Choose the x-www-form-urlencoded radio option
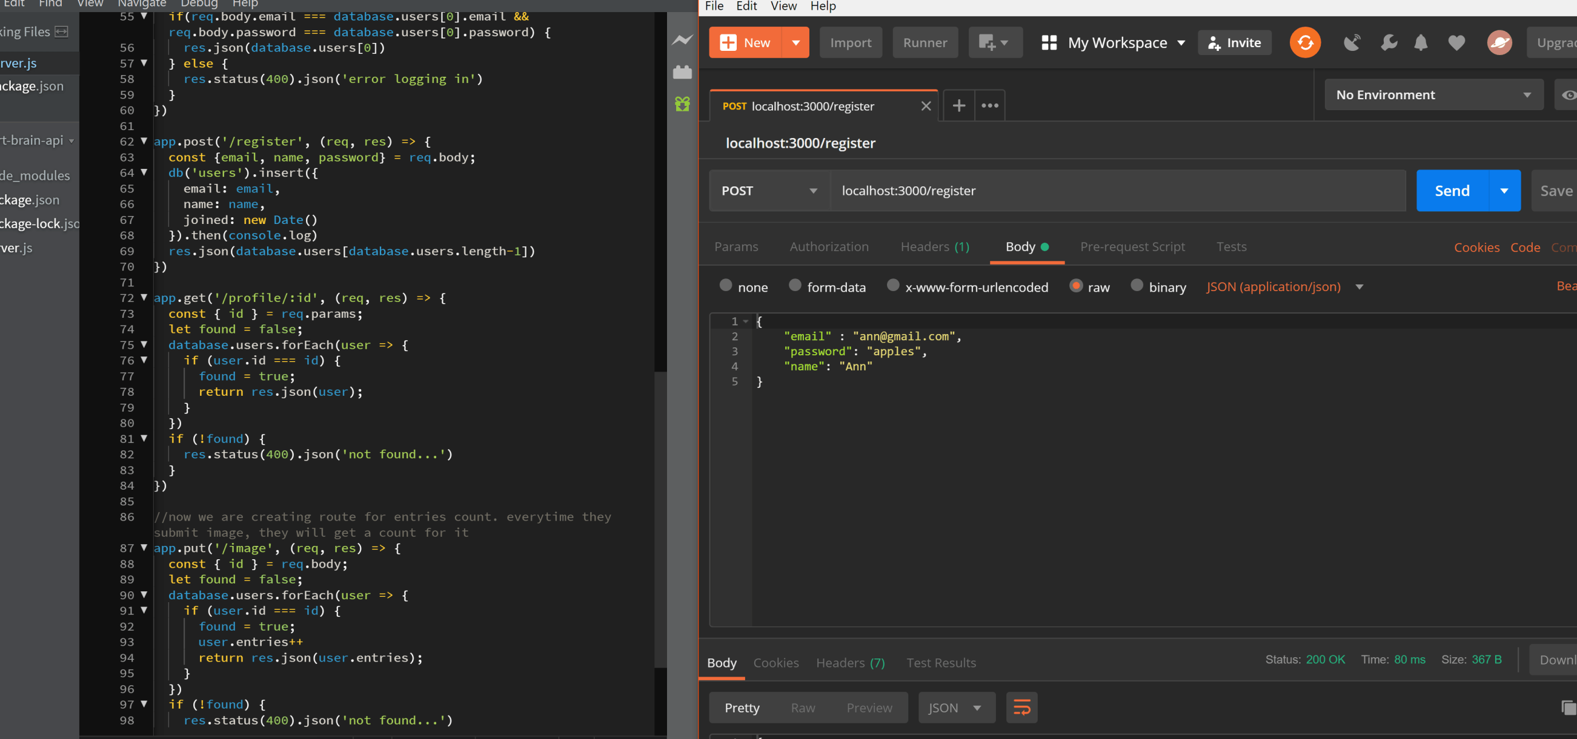This screenshot has height=739, width=1577. (x=892, y=286)
